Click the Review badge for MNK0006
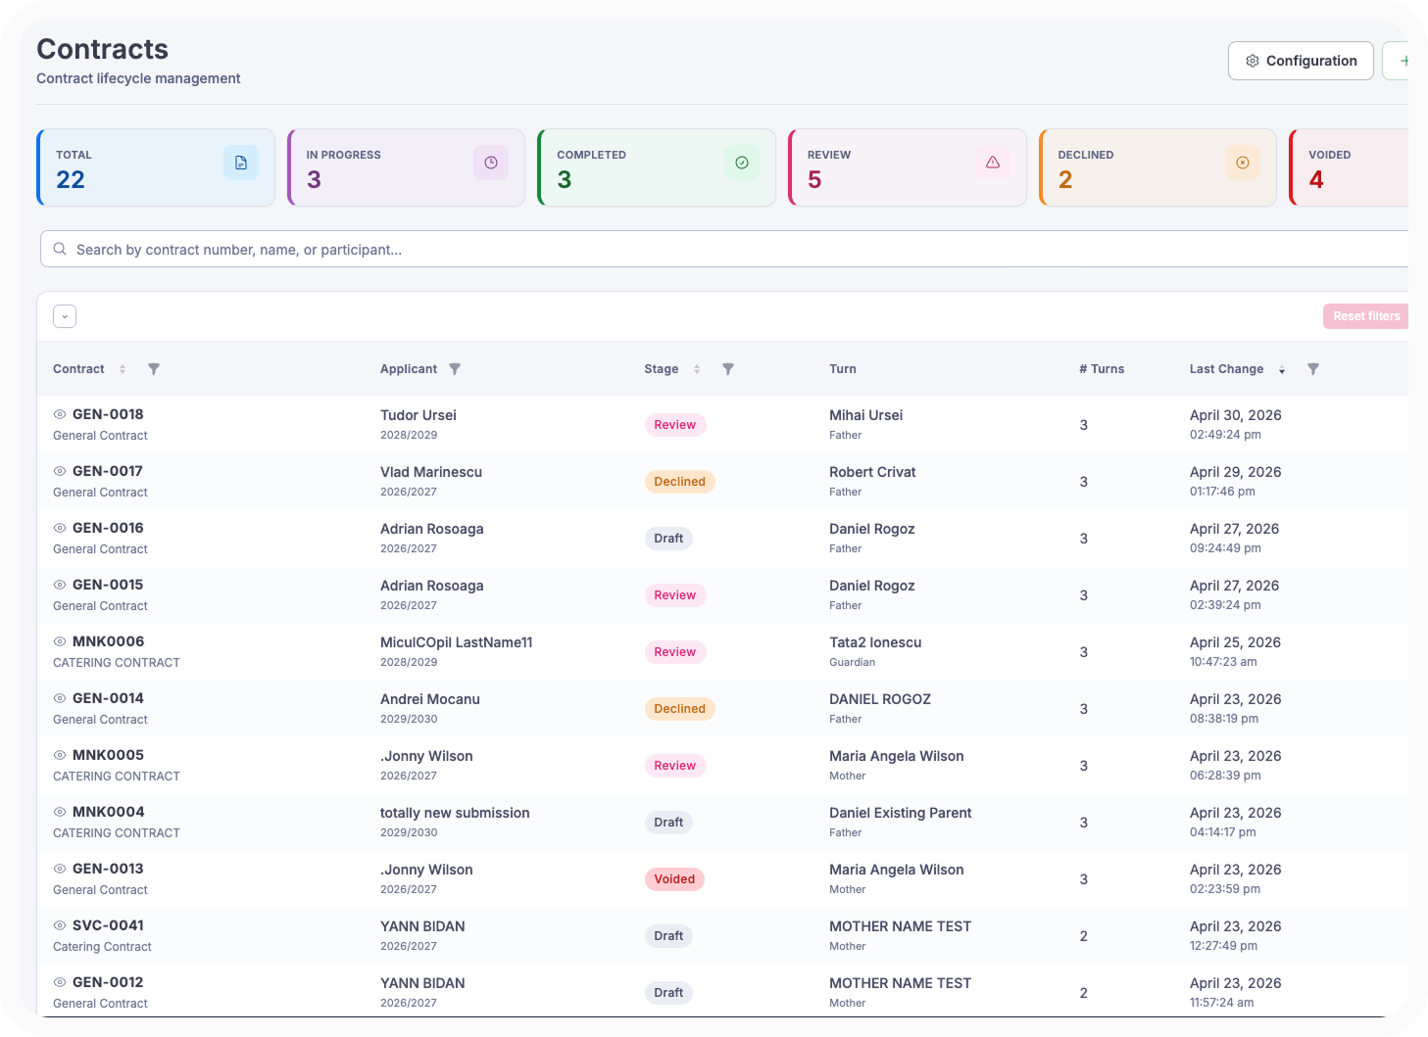 675,652
